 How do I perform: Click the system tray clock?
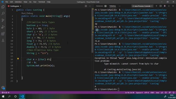[172, 97]
